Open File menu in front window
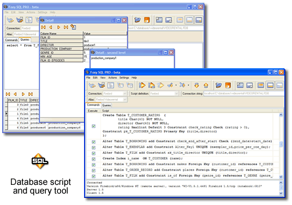Image resolution: width=292 pixels, height=205 pixels. pos(88,78)
